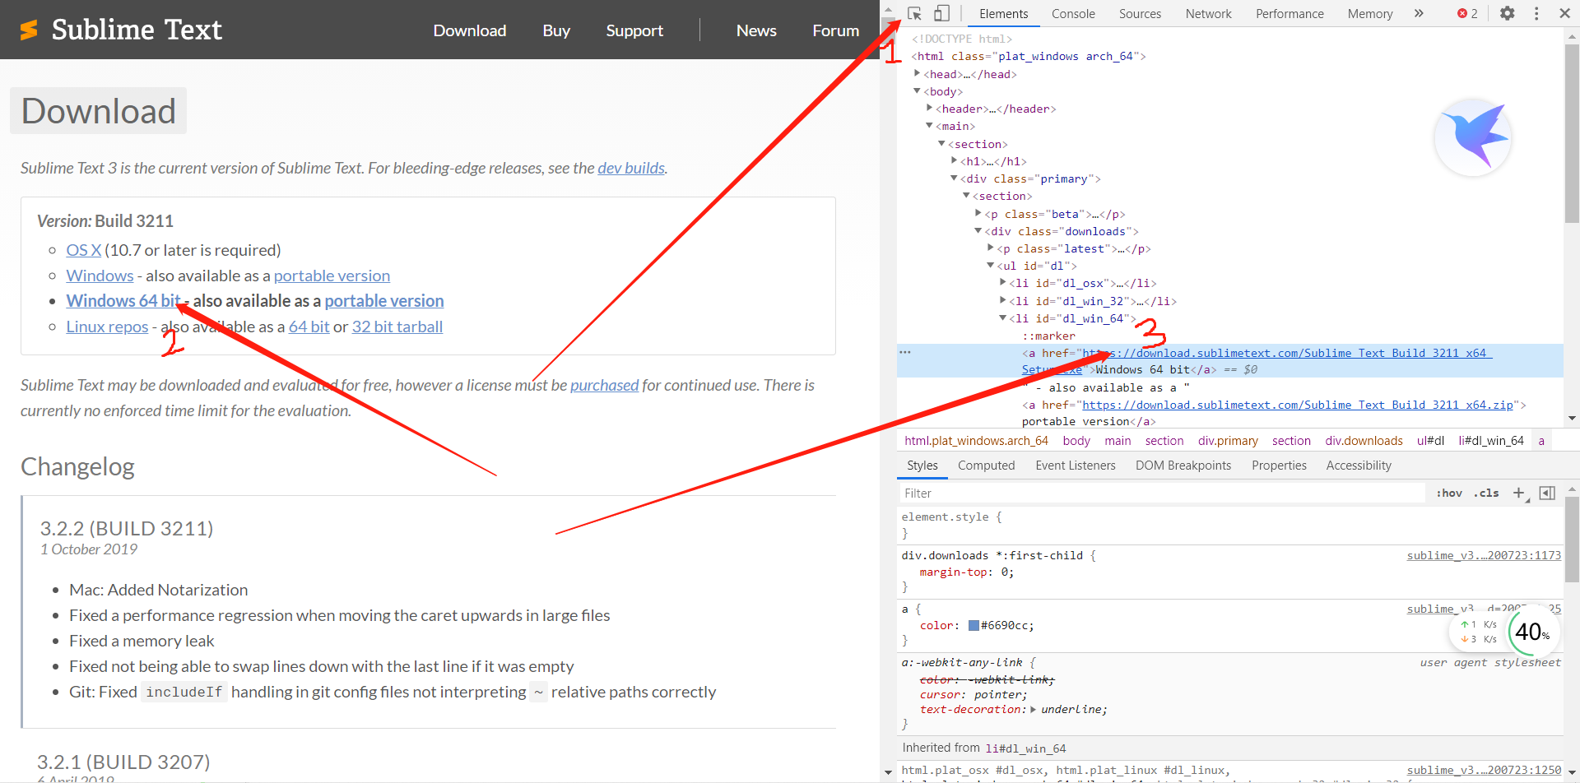Image resolution: width=1580 pixels, height=783 pixels.
Task: Collapse li id dl_win_64 node
Action: [x=1003, y=317]
